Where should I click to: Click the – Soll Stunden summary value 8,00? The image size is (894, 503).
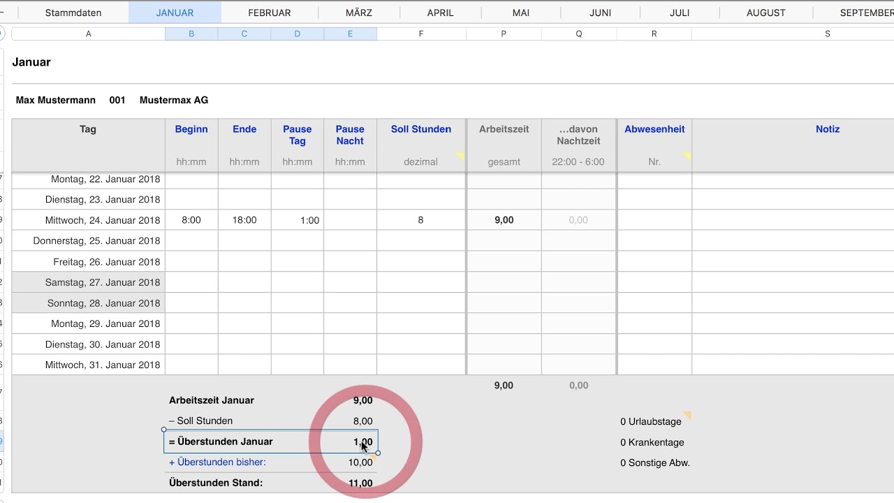(362, 421)
